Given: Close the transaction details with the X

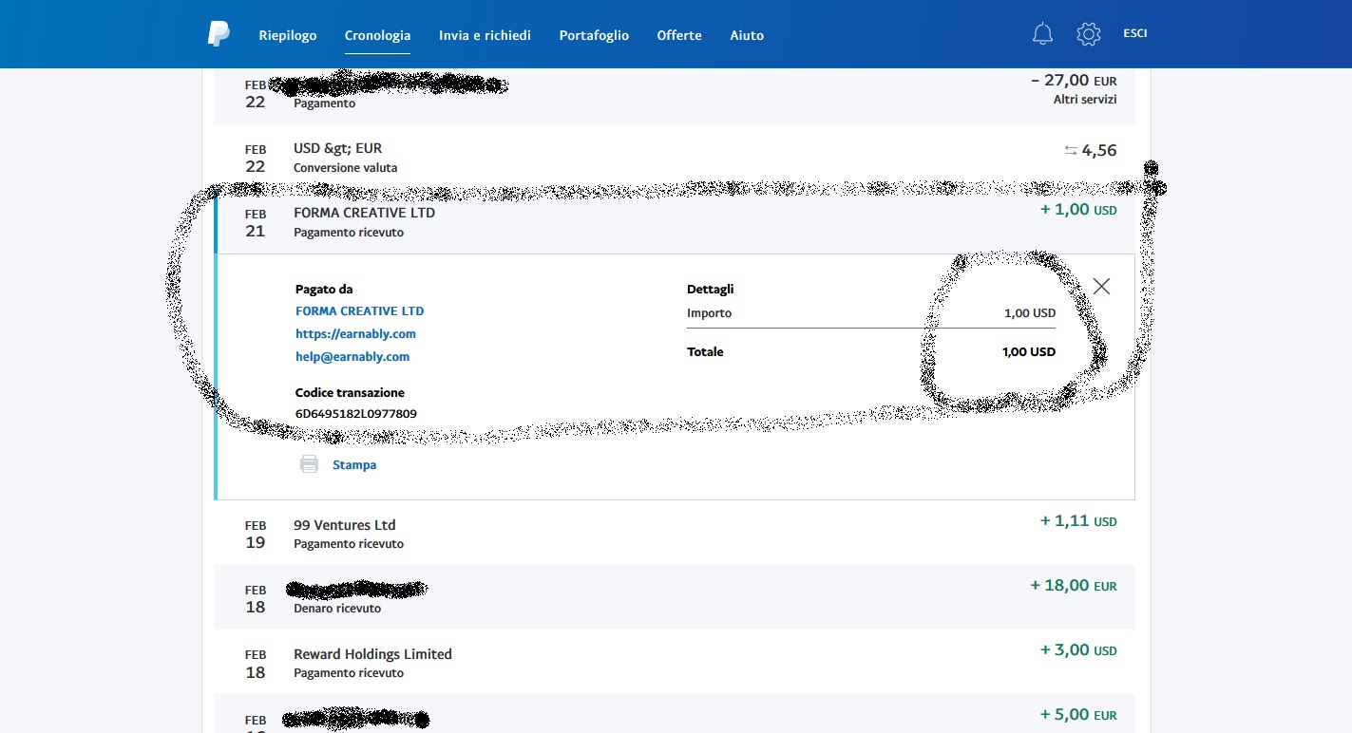Looking at the screenshot, I should point(1101,286).
